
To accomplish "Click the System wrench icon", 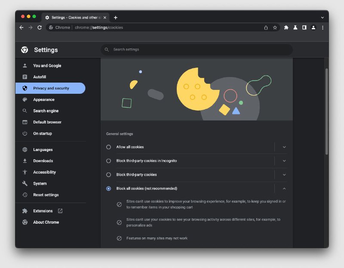I will [25, 184].
